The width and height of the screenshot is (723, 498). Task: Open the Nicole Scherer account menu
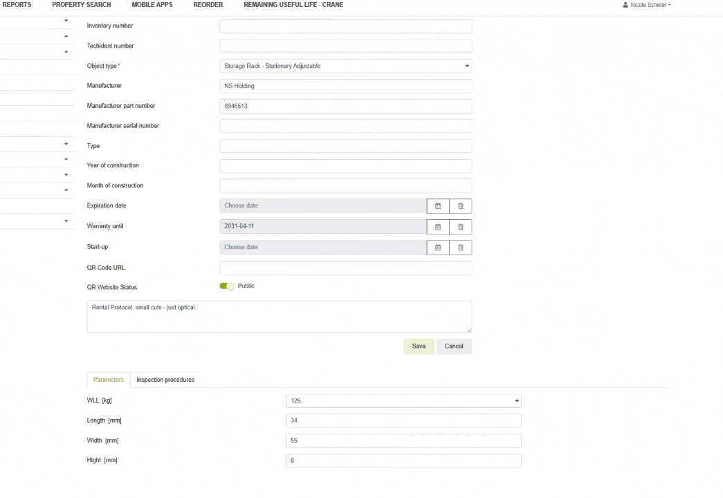[647, 5]
